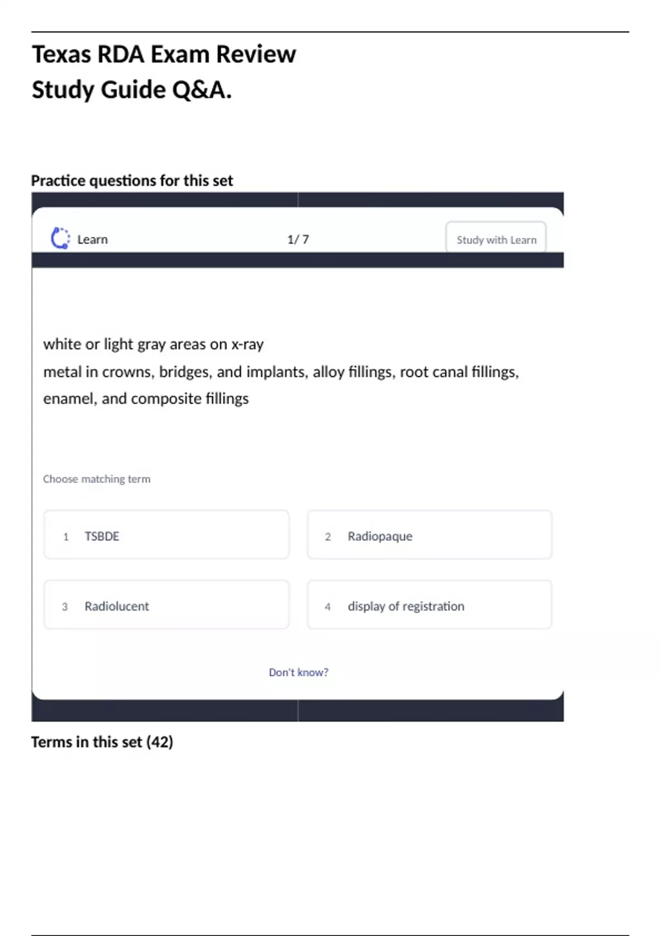Click the number 4 badge beside display of registration
This screenshot has height=936, width=661.
point(328,607)
